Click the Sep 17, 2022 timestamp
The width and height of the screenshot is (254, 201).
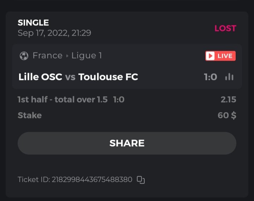coord(54,33)
